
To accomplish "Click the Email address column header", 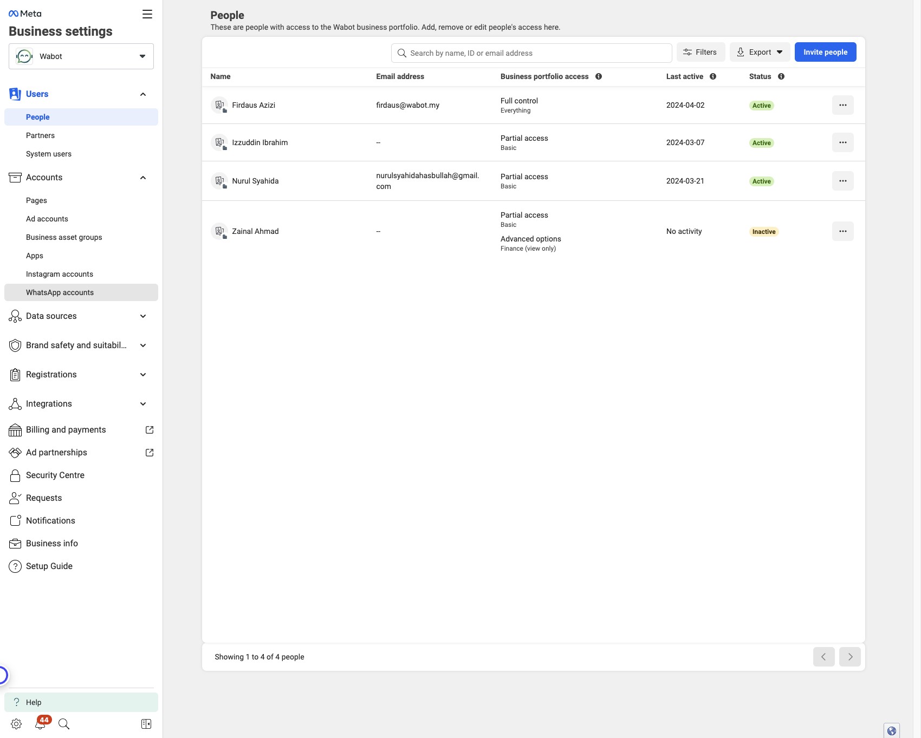I will click(400, 76).
